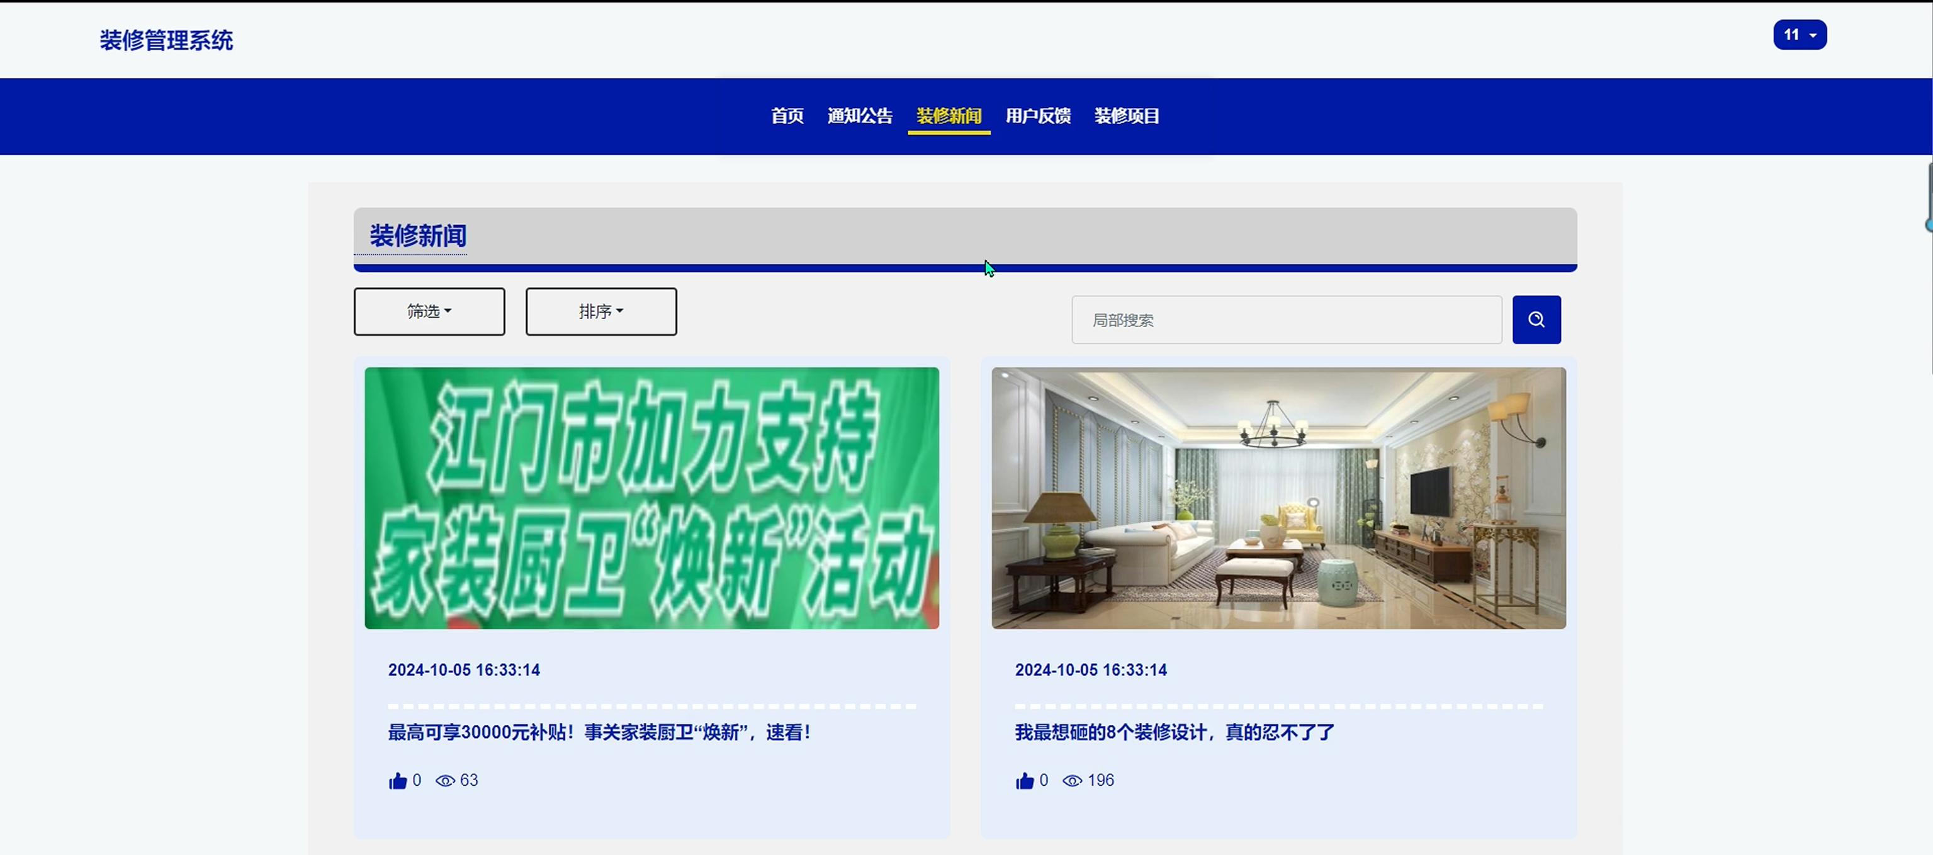Click the eye view icon showing 63
1933x855 pixels.
click(x=445, y=781)
